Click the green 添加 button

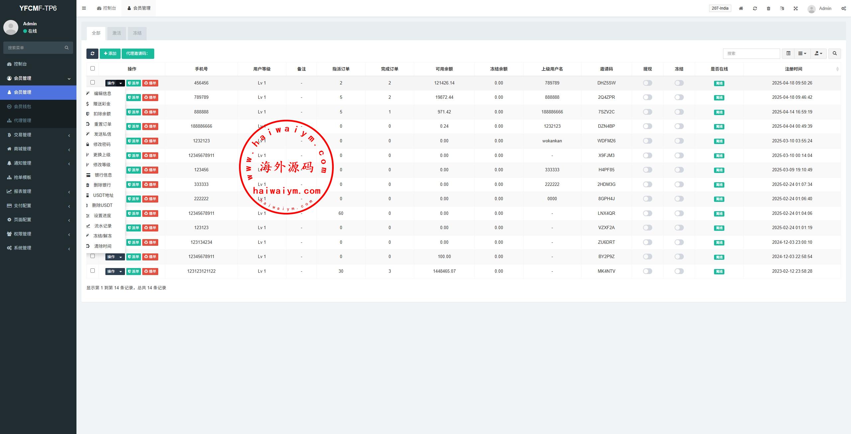coord(110,54)
